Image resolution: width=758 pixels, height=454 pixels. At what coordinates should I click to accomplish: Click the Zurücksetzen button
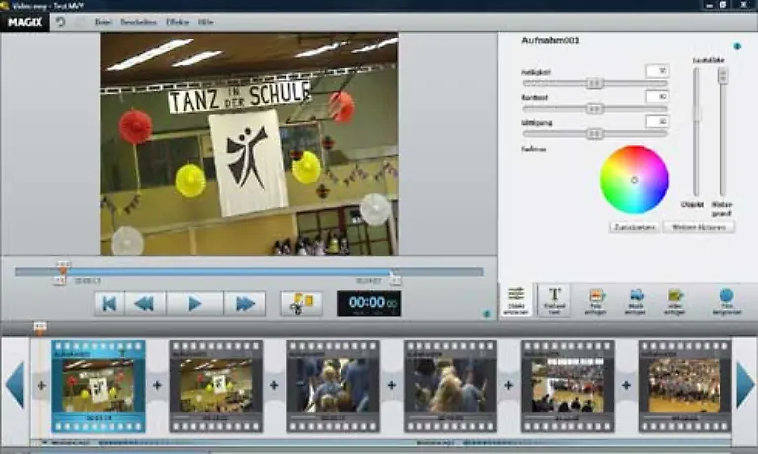pyautogui.click(x=634, y=226)
